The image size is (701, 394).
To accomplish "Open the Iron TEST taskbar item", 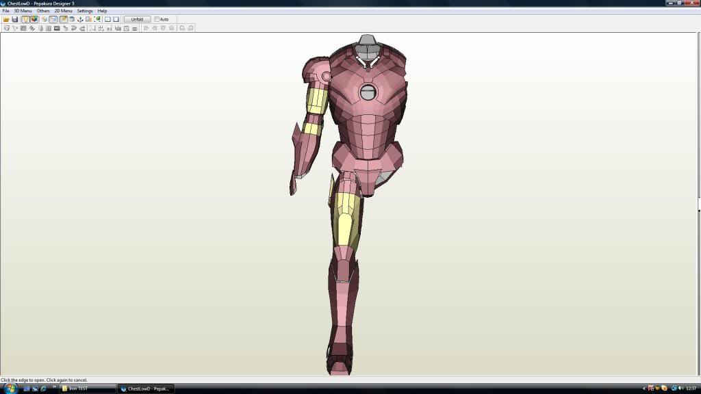I will [x=87, y=389].
